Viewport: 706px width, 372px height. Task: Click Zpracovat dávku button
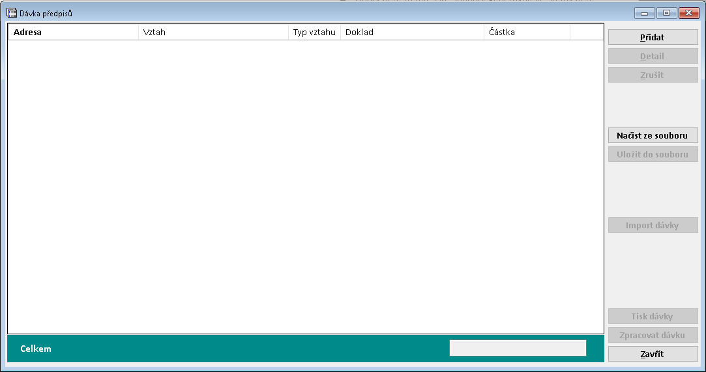pyautogui.click(x=653, y=335)
